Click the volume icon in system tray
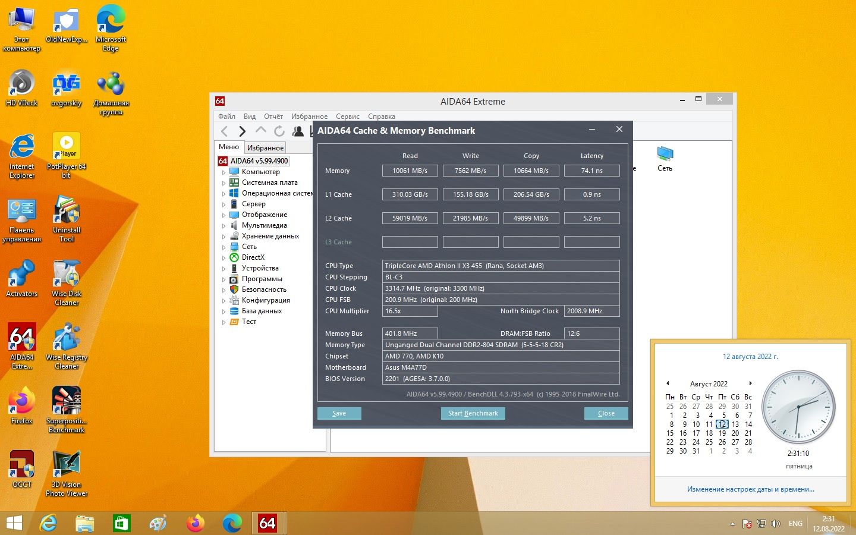Screen dimensions: 856x535 (x=775, y=524)
